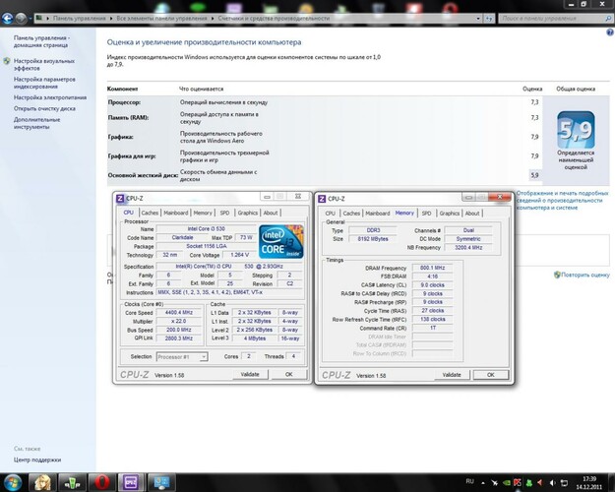Click OK in right CPU-Z window

[x=491, y=375]
